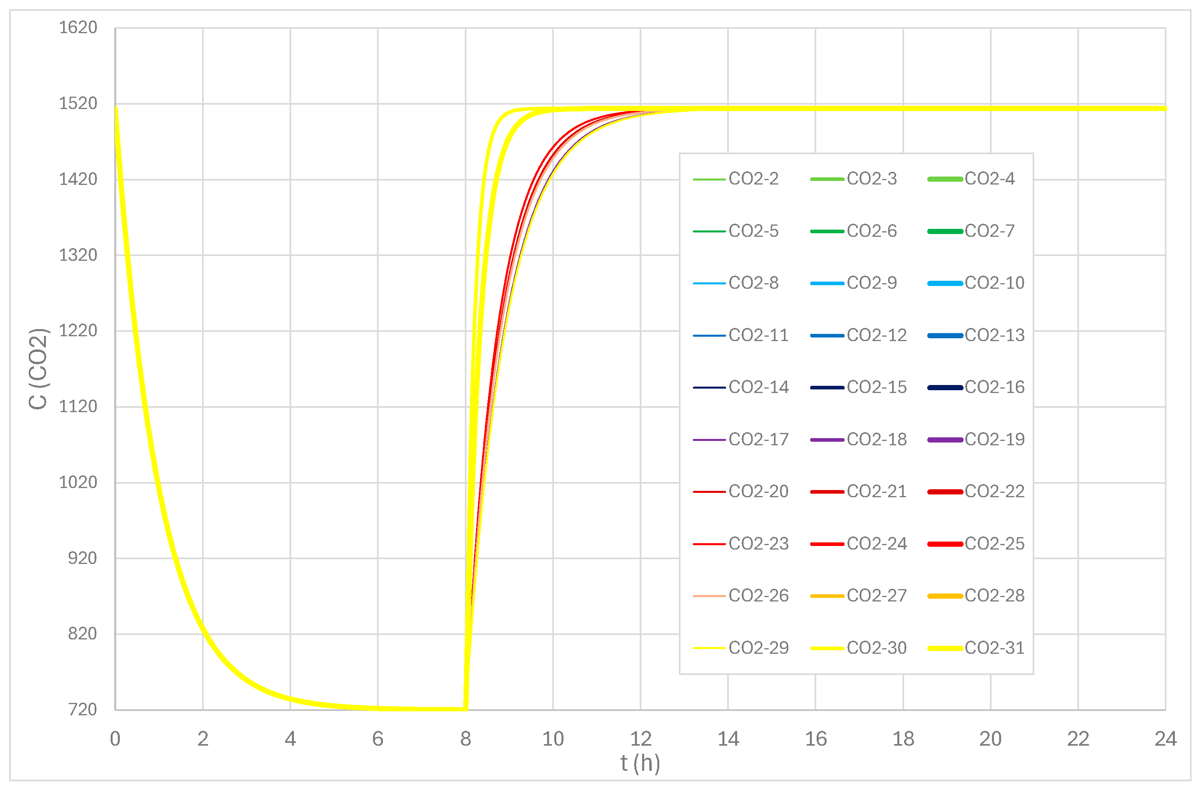Click the 24 x-axis tick label
This screenshot has width=1200, height=790.
(1165, 740)
